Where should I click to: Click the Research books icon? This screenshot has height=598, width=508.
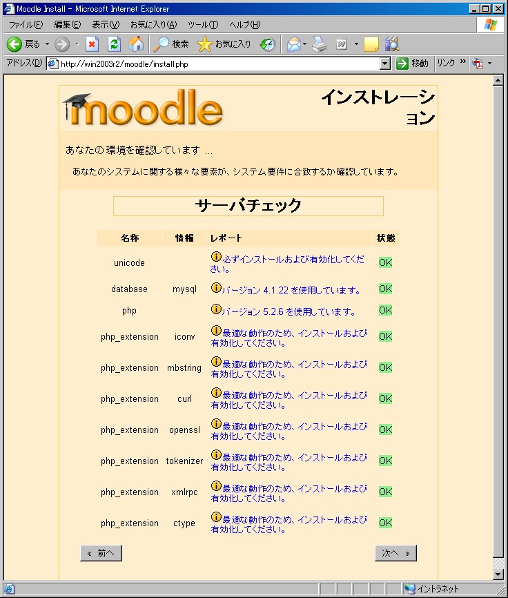click(392, 44)
